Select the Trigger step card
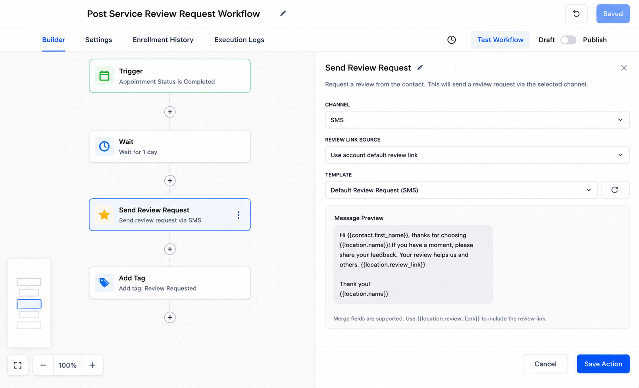 pos(170,76)
